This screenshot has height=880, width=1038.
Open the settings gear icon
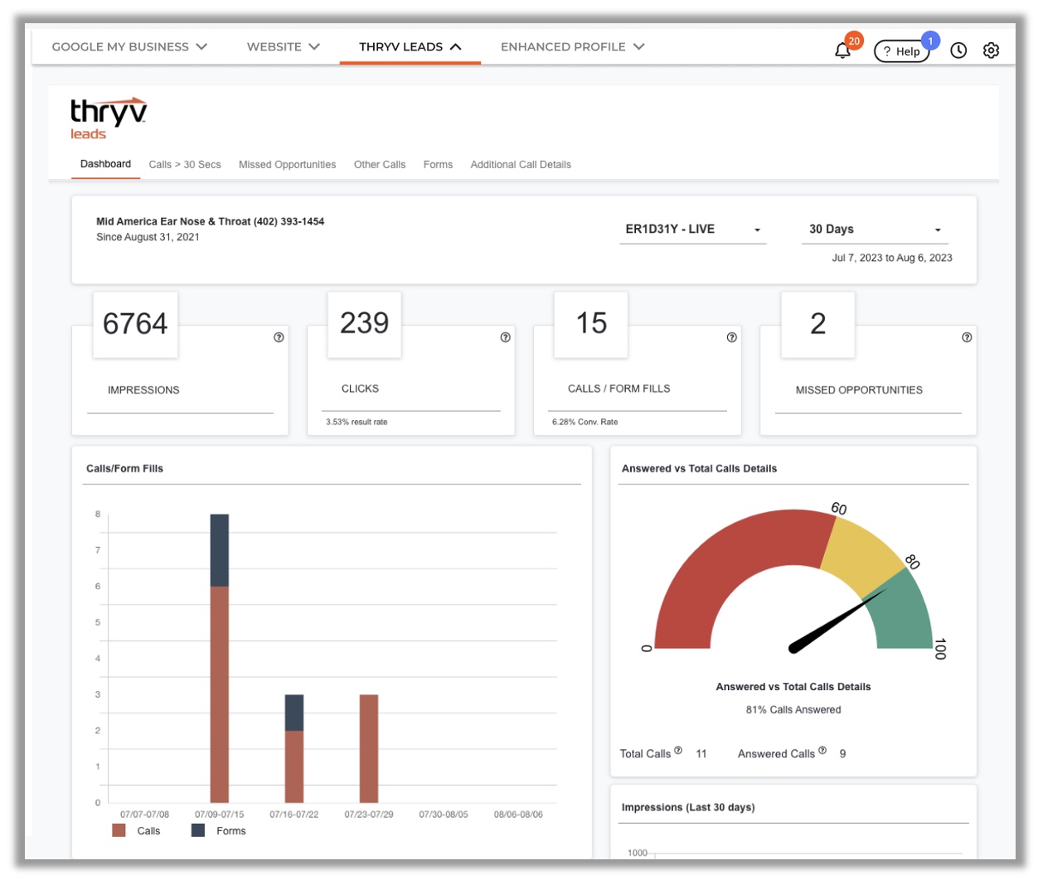[991, 51]
